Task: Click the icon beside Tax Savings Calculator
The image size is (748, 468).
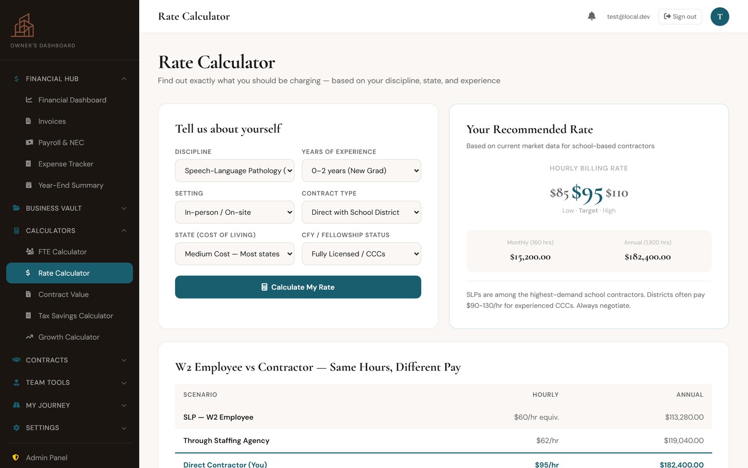Action: tap(29, 316)
